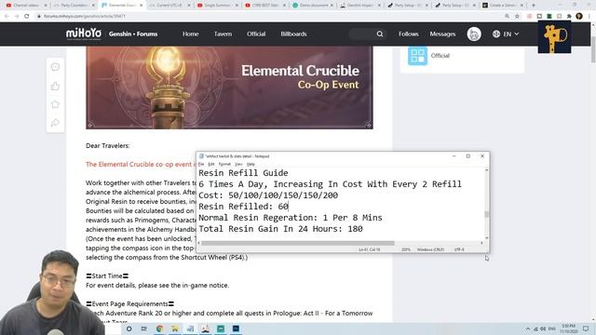Click the UTF-8 encoding status in Notepad
The height and width of the screenshot is (335, 596).
459,249
